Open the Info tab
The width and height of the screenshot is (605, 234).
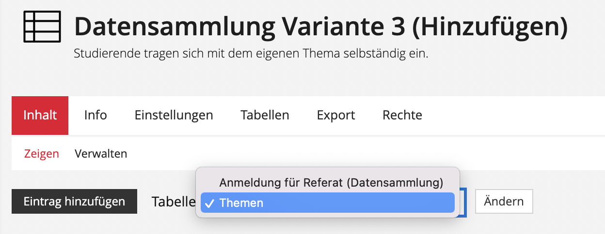pos(96,116)
